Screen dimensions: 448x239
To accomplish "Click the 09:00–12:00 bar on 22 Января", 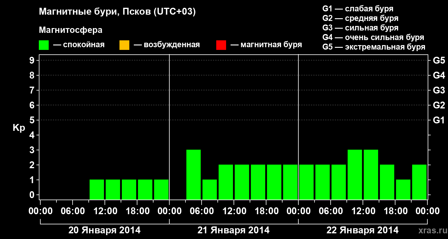I will pyautogui.click(x=355, y=174).
